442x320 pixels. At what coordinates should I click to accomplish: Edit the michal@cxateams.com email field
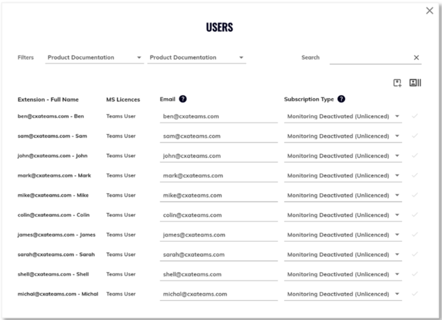pyautogui.click(x=218, y=294)
